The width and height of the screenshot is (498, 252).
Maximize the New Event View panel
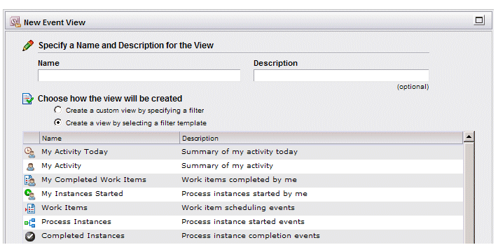click(x=479, y=20)
